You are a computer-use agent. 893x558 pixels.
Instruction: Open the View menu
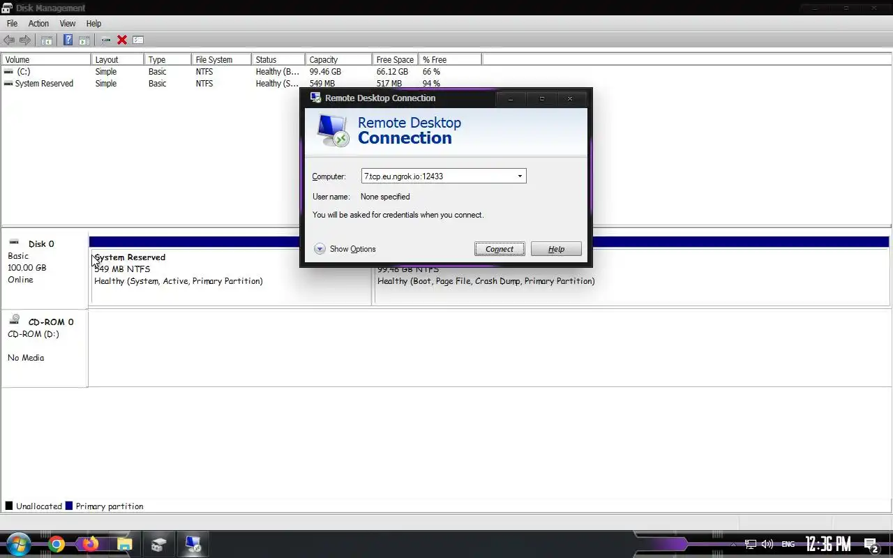68,24
